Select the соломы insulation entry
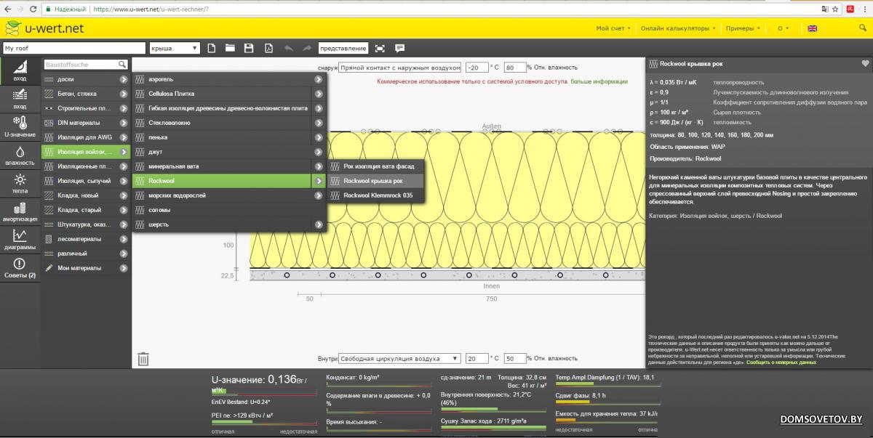Image resolution: width=873 pixels, height=438 pixels. coord(229,210)
